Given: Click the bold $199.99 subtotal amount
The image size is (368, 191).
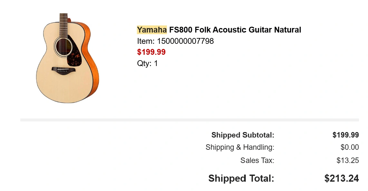Looking at the screenshot, I should tap(345, 135).
